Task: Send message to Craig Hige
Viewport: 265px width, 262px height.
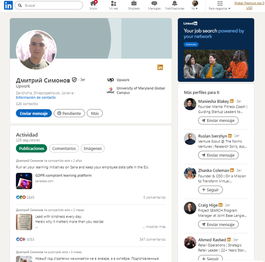Action: pos(218,224)
